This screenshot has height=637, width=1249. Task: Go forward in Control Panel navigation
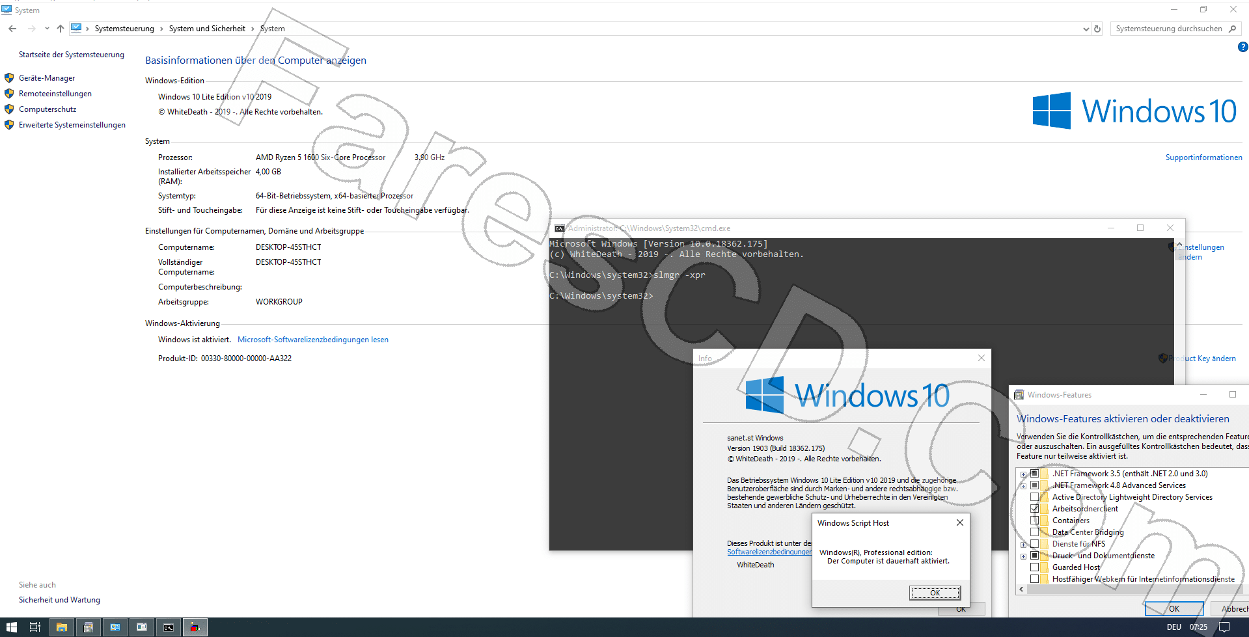[x=31, y=29]
